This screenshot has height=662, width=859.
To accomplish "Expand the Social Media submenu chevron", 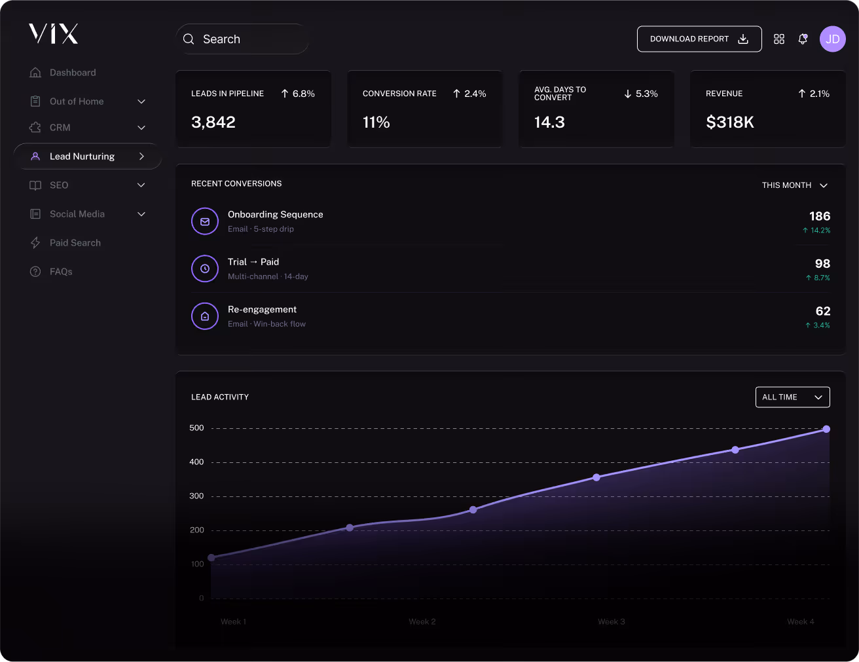I will point(141,214).
